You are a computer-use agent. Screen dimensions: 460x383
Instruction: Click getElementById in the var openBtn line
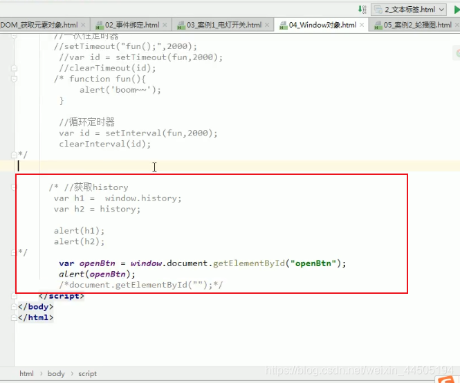point(249,263)
